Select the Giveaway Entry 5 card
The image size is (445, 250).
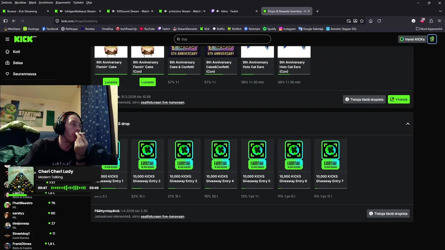point(257,164)
